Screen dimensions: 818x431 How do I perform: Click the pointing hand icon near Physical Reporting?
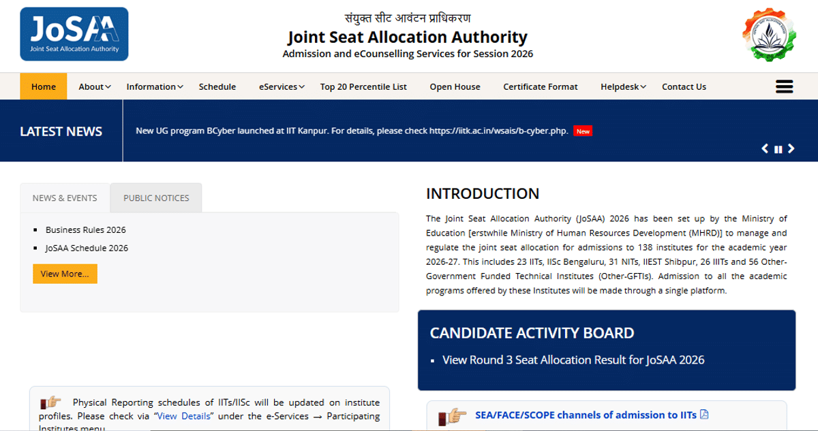[51, 402]
